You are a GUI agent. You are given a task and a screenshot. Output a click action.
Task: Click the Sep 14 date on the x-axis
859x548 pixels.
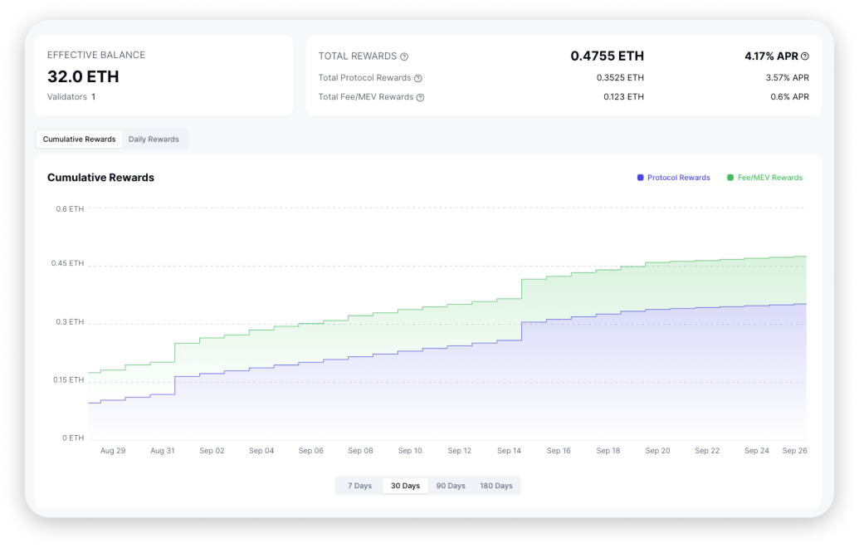click(x=509, y=451)
